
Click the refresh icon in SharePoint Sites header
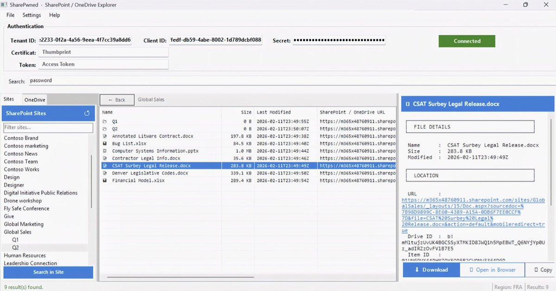click(x=87, y=113)
